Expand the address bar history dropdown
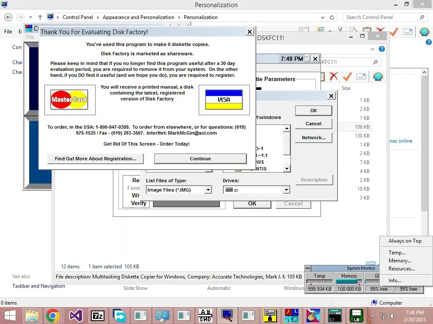Image resolution: width=433 pixels, height=324 pixels. click(x=323, y=17)
